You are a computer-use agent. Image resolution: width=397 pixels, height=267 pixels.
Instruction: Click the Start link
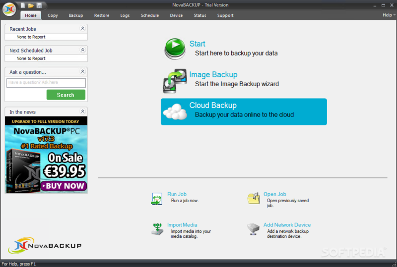pyautogui.click(x=197, y=44)
